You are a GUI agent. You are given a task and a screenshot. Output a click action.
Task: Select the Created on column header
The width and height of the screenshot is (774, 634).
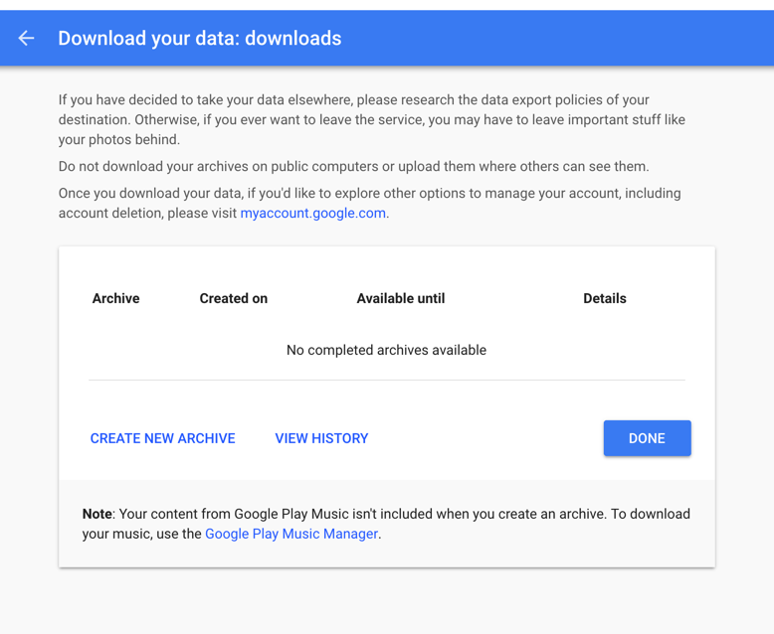[x=234, y=298]
